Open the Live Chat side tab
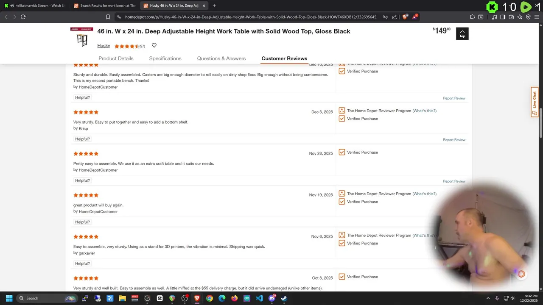This screenshot has width=543, height=305. click(535, 102)
